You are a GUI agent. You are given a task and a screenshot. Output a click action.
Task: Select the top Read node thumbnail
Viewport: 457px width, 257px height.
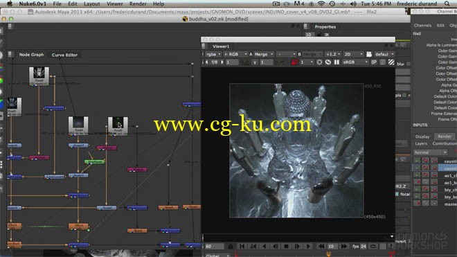coord(39,76)
